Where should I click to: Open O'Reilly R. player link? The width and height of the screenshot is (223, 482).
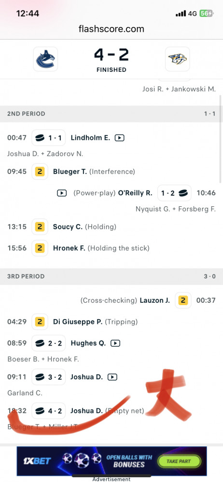click(x=135, y=193)
